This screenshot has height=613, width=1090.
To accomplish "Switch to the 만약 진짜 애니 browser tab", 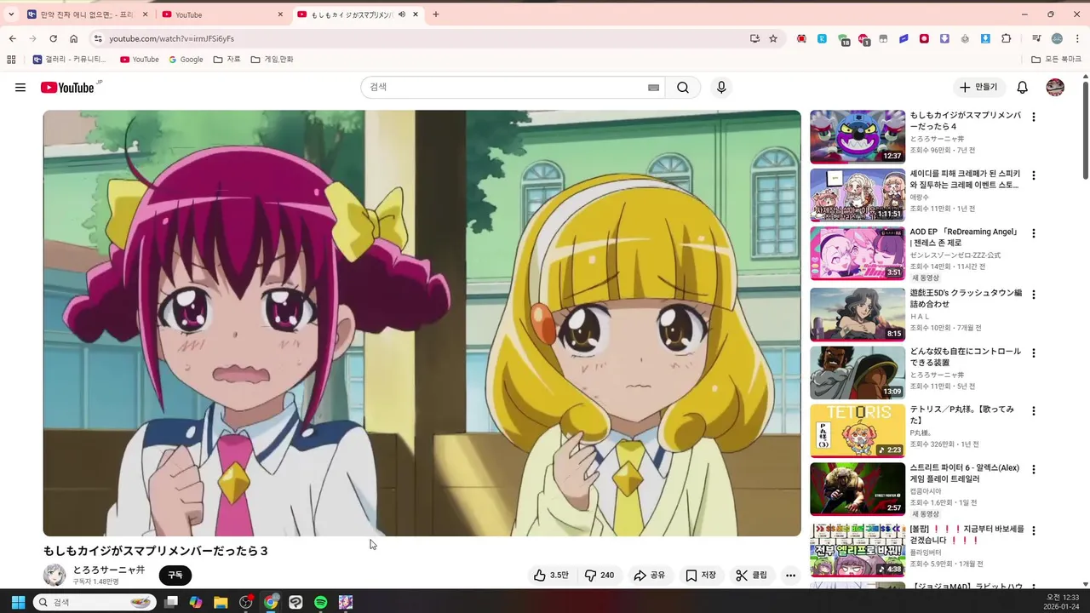I will point(87,14).
